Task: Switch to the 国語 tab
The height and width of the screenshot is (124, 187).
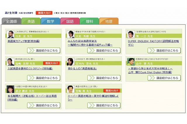Action: click(70, 21)
